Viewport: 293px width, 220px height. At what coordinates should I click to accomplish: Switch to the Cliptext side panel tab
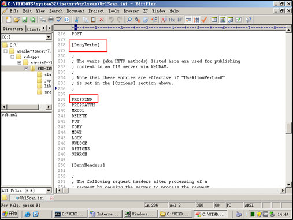(34, 29)
